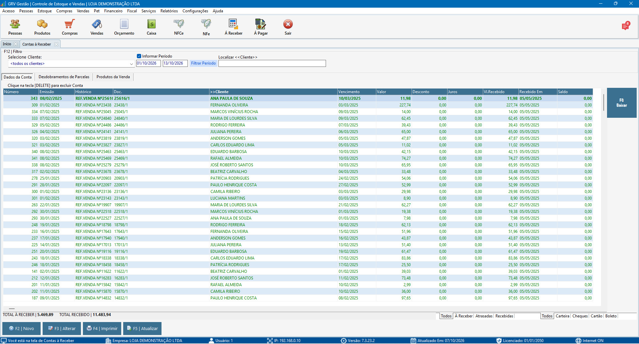Switch to Desdobramentos de Parcelas tab

pos(64,77)
